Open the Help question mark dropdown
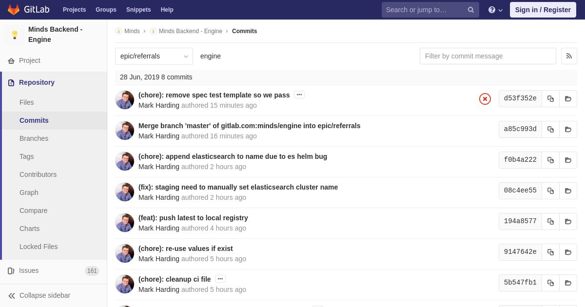This screenshot has width=585, height=307. pos(495,10)
